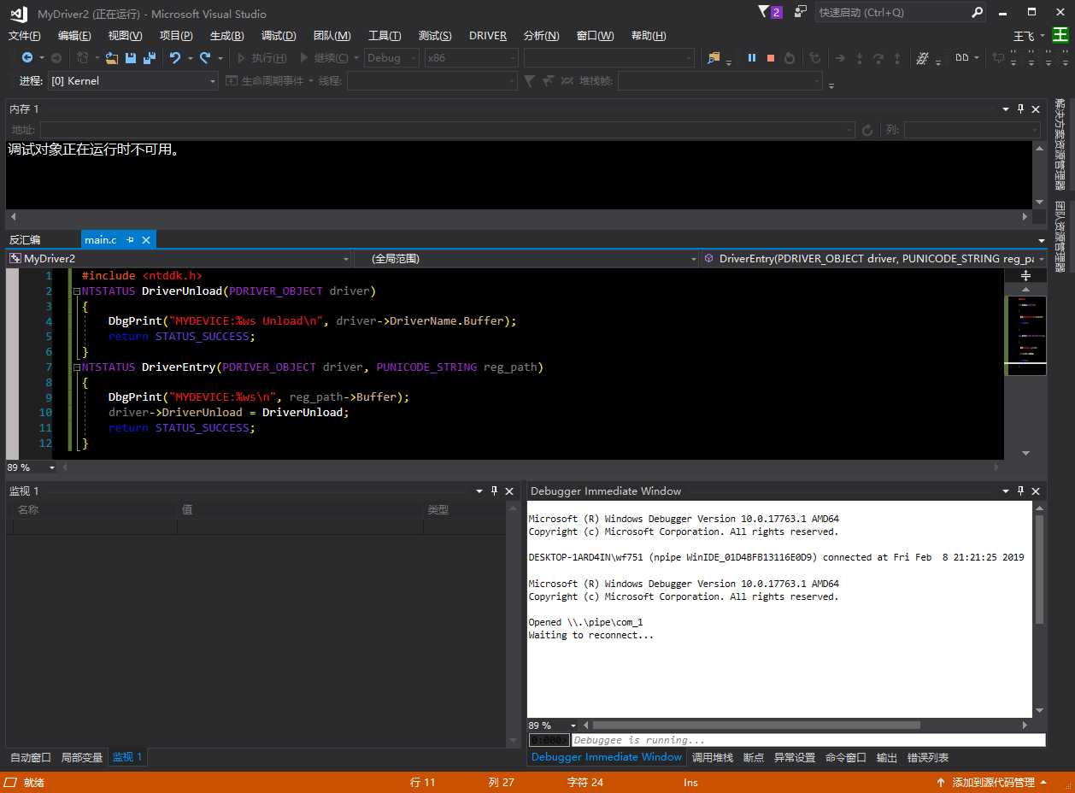The image size is (1075, 793).
Task: Open the Memory 1 window options dropdown arrow
Action: click(1005, 109)
